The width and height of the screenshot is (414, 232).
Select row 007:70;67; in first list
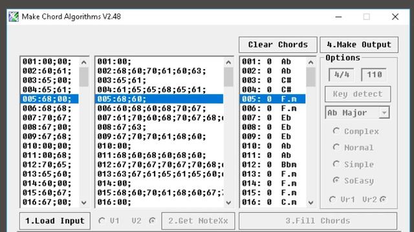tap(50, 118)
